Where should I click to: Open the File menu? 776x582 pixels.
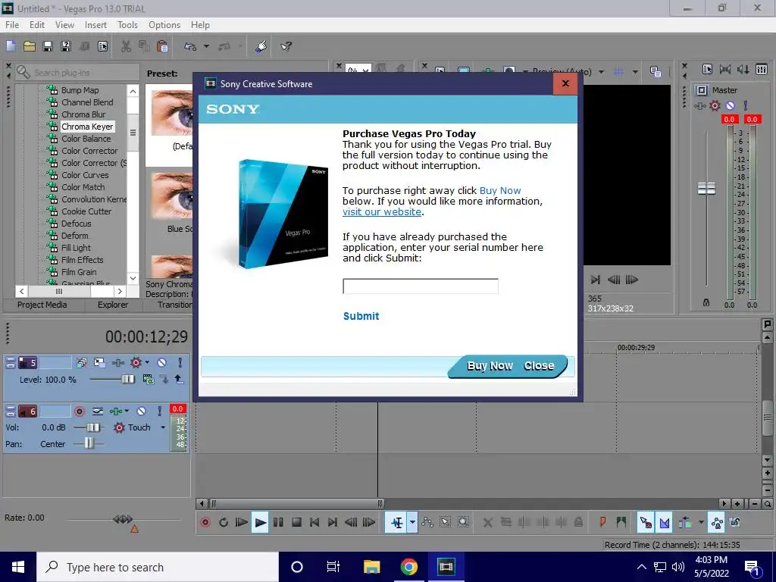(12, 25)
